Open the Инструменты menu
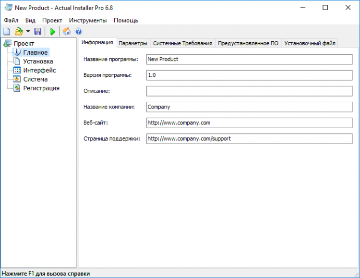Image resolution: width=360 pixels, height=278 pixels. [x=88, y=21]
